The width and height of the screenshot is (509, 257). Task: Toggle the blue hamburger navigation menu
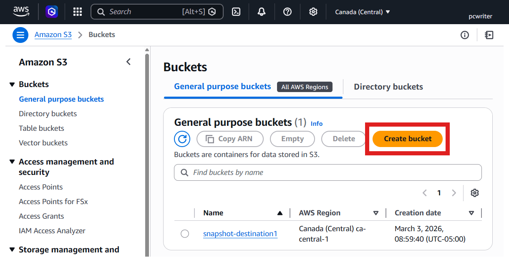click(x=20, y=35)
